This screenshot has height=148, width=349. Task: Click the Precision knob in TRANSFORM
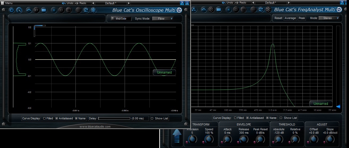tap(192, 139)
